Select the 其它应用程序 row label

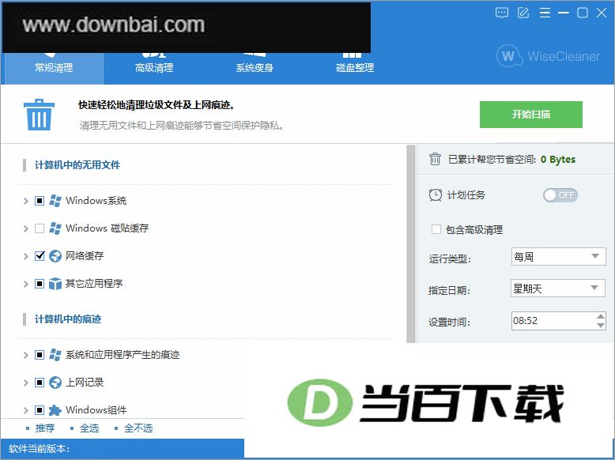pos(94,284)
